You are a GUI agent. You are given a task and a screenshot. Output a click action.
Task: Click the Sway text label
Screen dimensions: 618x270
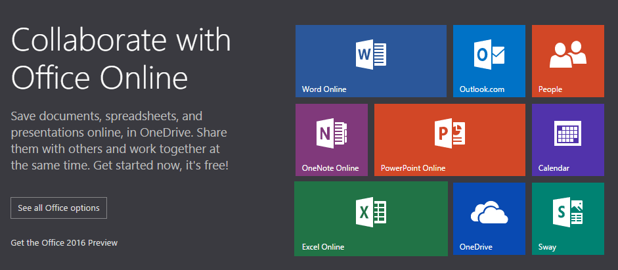[546, 247]
